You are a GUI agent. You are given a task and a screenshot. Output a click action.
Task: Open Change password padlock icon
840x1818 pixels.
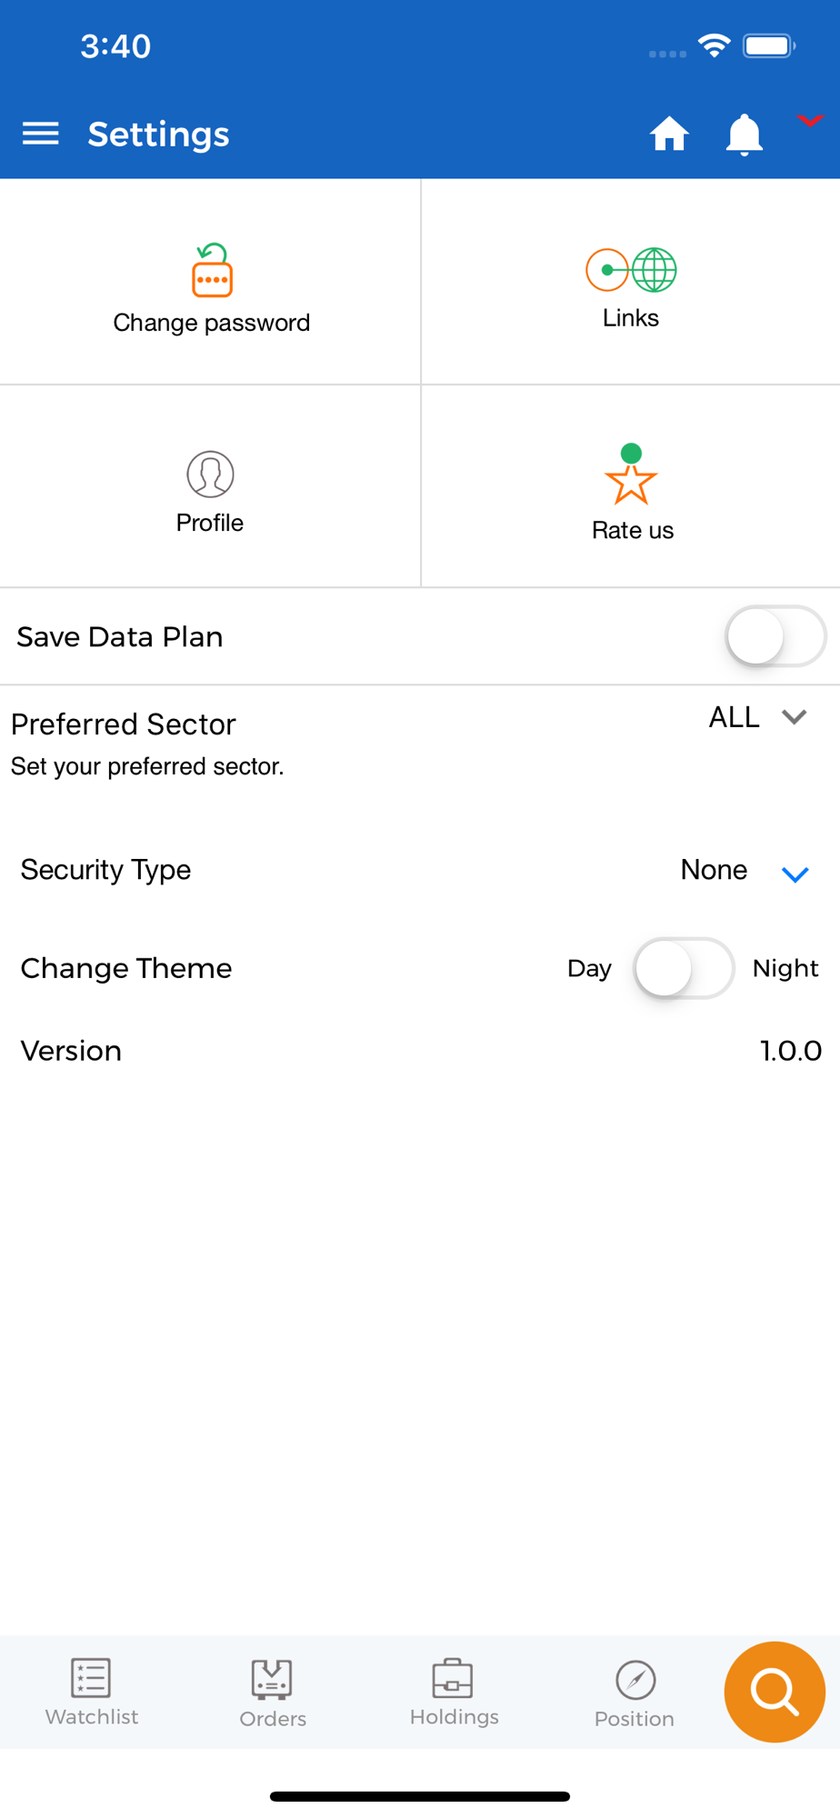212,270
